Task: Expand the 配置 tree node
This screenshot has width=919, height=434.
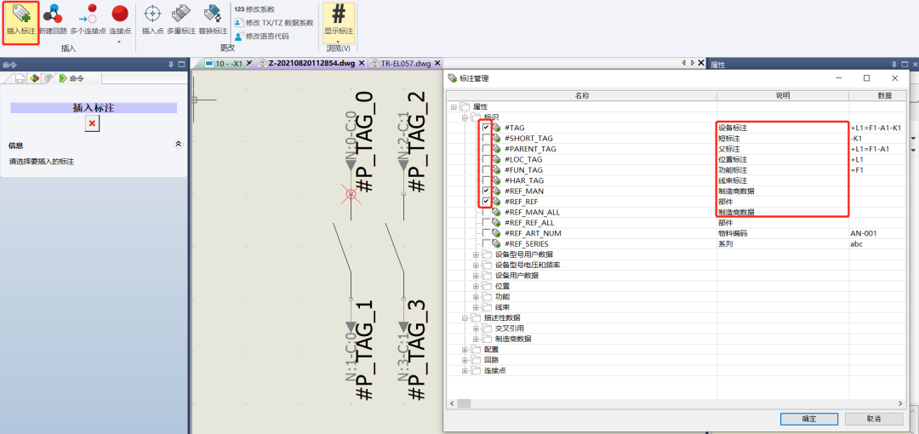Action: [x=465, y=349]
